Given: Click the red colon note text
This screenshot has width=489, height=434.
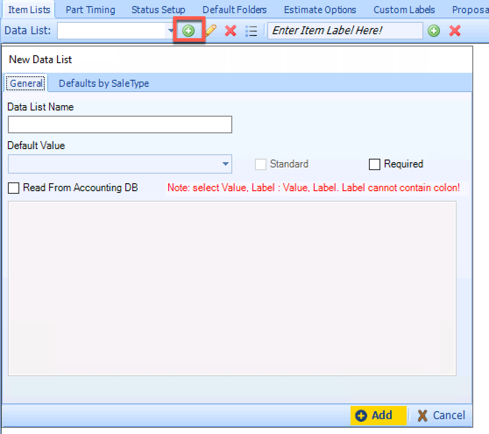Looking at the screenshot, I should [314, 188].
